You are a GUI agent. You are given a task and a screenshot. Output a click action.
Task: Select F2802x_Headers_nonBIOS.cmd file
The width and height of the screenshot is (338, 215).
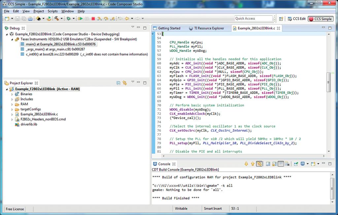[x=40, y=119]
